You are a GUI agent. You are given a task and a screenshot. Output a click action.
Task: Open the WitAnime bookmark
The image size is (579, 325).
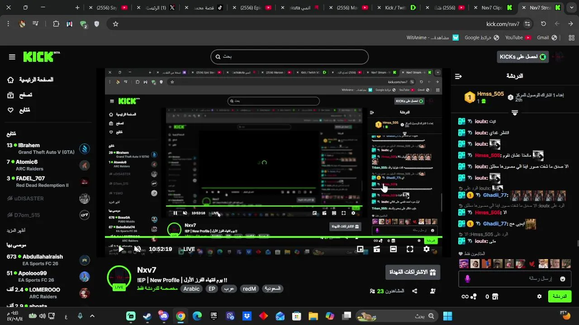(433, 37)
